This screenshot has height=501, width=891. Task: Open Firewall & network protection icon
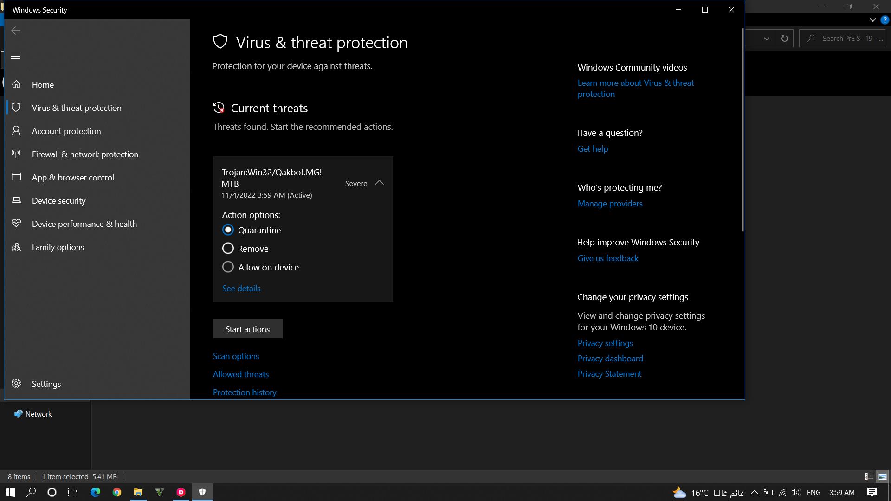pyautogui.click(x=16, y=154)
